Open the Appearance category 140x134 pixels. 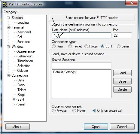26,51
